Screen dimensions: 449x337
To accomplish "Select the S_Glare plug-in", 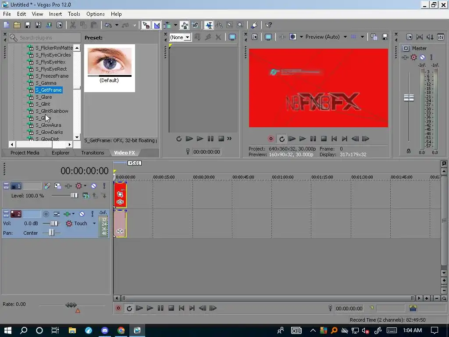I will point(43,97).
